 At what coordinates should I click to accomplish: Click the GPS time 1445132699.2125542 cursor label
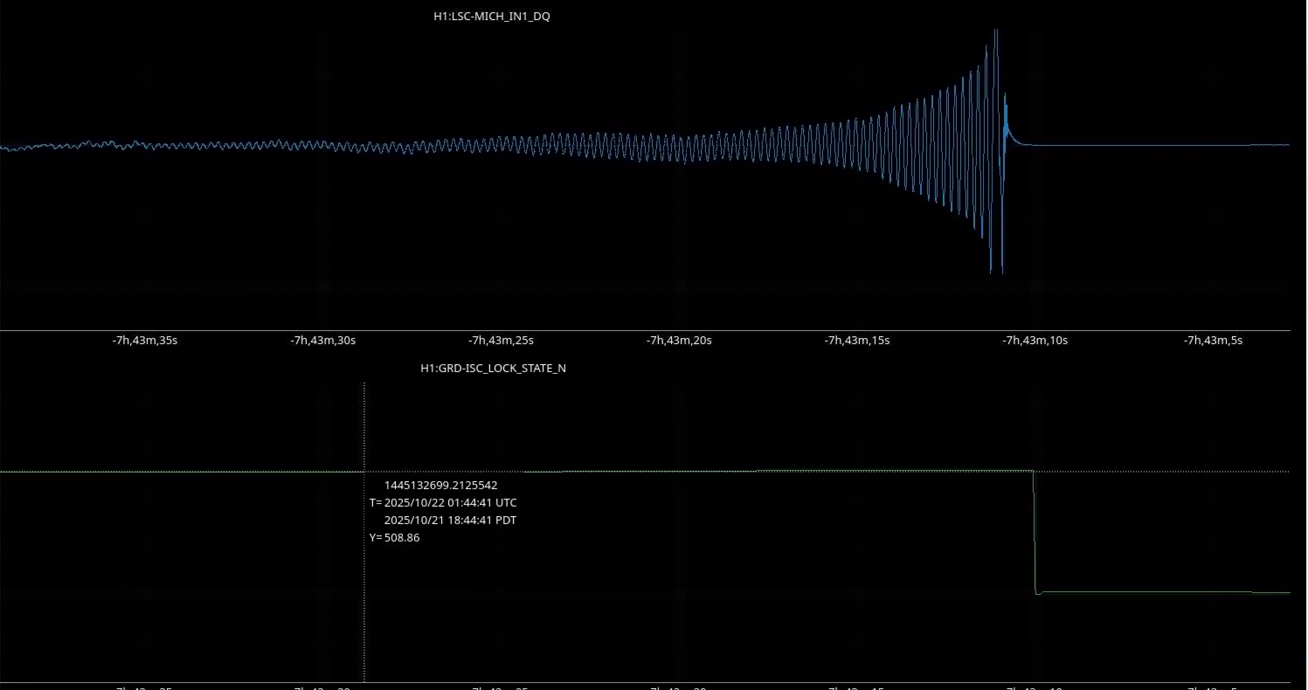pos(440,485)
